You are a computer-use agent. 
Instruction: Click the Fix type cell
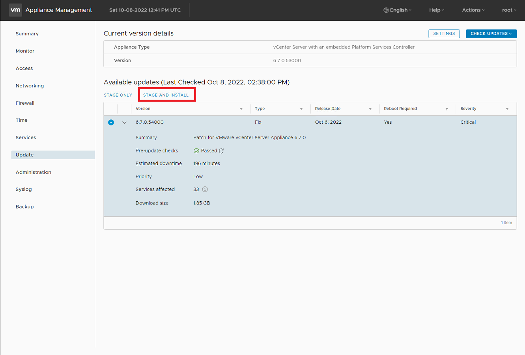coord(258,122)
